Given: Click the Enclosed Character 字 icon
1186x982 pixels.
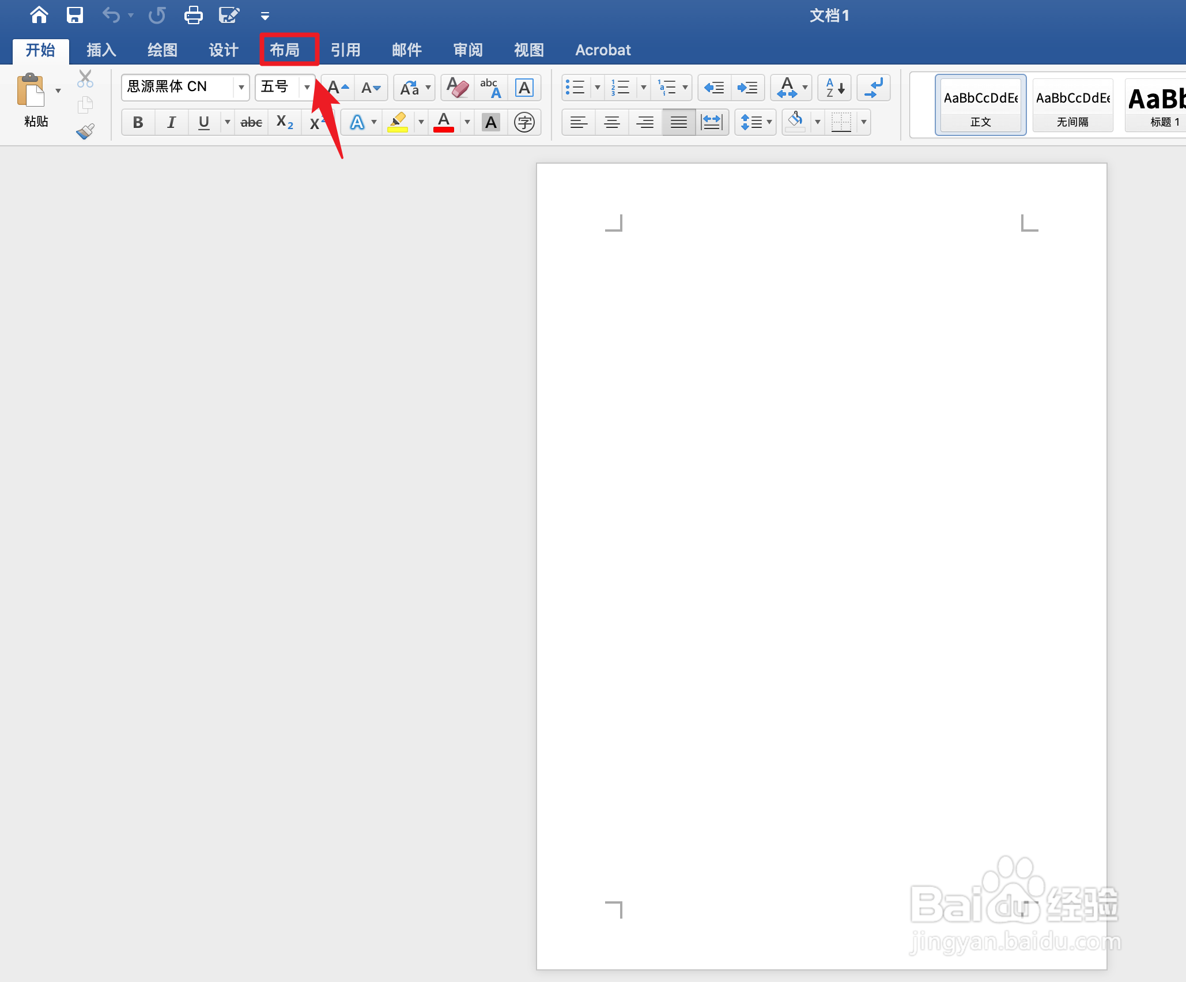Looking at the screenshot, I should 524,122.
